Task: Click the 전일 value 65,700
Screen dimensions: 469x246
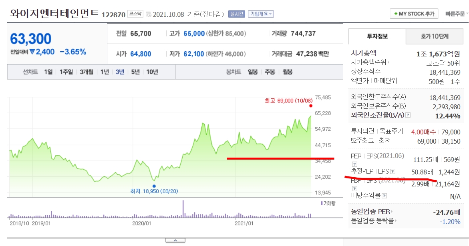Action: coord(141,34)
